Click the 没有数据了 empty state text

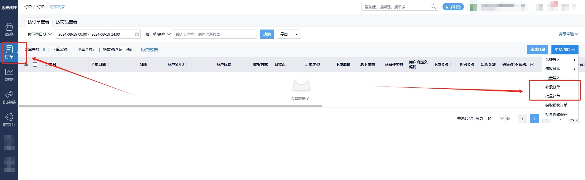300,99
